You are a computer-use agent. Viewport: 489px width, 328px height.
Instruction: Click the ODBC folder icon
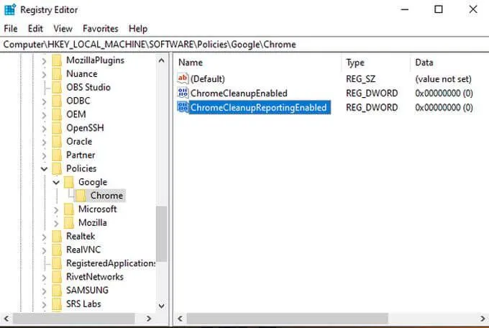point(57,101)
